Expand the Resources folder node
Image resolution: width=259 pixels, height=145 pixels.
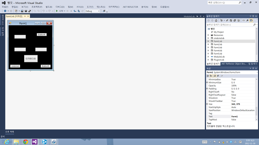point(208,35)
